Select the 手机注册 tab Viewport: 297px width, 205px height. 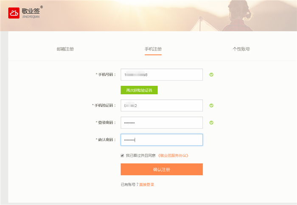point(153,49)
